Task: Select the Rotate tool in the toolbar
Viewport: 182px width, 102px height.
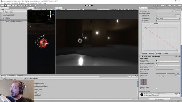Action: (x=9, y=6)
